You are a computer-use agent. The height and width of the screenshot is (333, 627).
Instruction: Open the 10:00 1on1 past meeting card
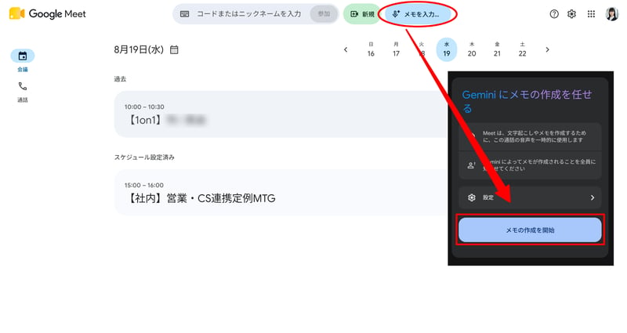click(x=281, y=114)
